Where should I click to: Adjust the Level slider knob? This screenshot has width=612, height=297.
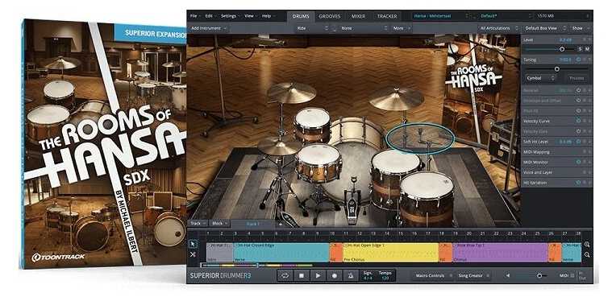point(562,49)
